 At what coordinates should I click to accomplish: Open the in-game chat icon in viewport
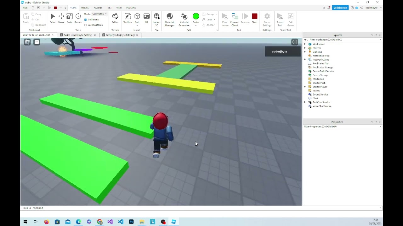[x=37, y=42]
